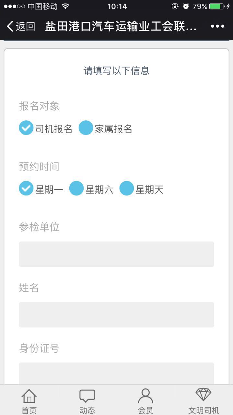
Task: Tap the Wi-Fi signal icon
Action: 65,6
